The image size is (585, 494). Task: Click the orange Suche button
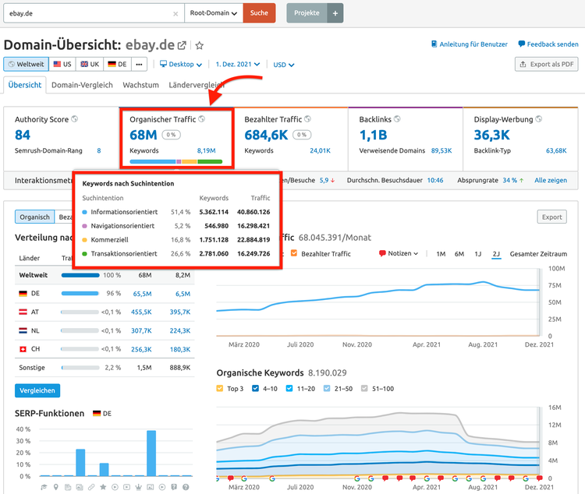click(259, 13)
